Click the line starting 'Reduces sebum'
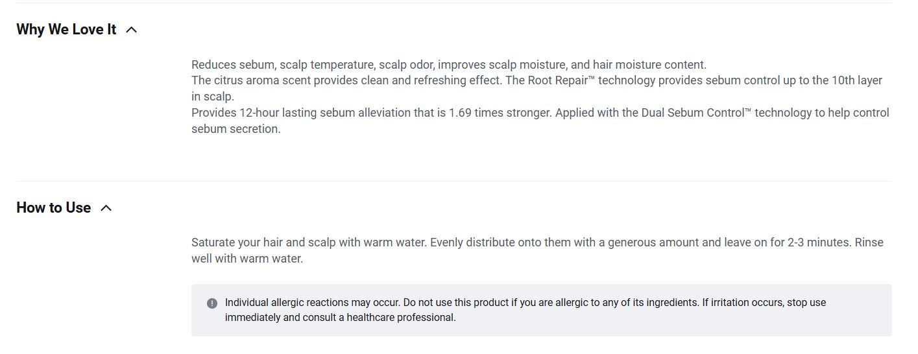The image size is (918, 354). [448, 65]
